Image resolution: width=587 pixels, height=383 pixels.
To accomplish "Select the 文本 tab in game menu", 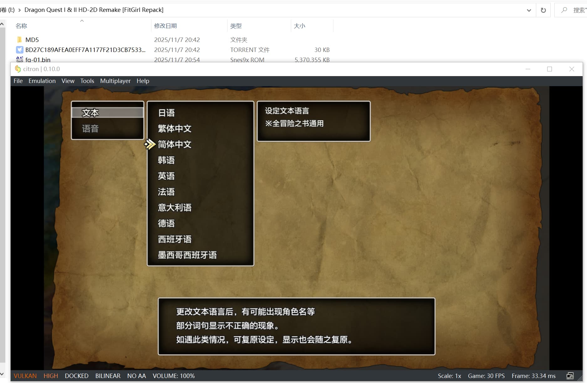I will pyautogui.click(x=107, y=113).
